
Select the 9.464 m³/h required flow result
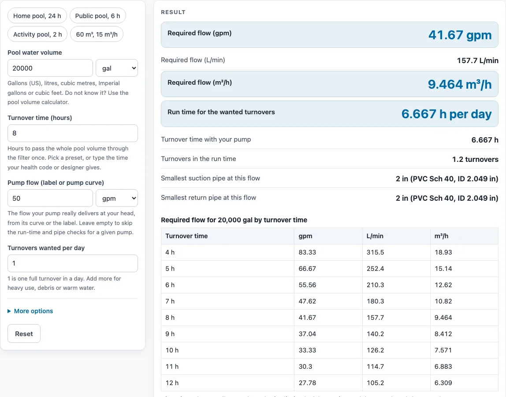pos(460,84)
